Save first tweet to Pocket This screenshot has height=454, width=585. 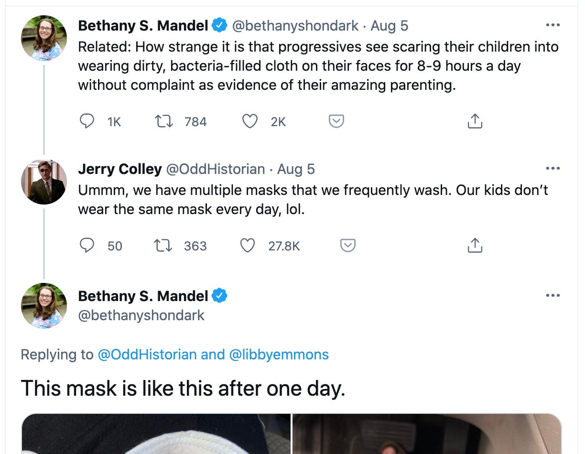(336, 121)
